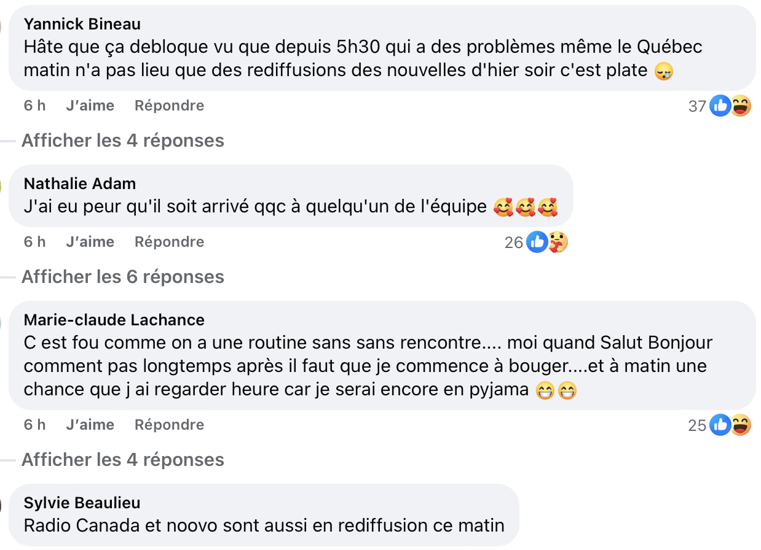
Task: Click J'aime under Marie-claude Lachance's comment
Action: [x=90, y=424]
